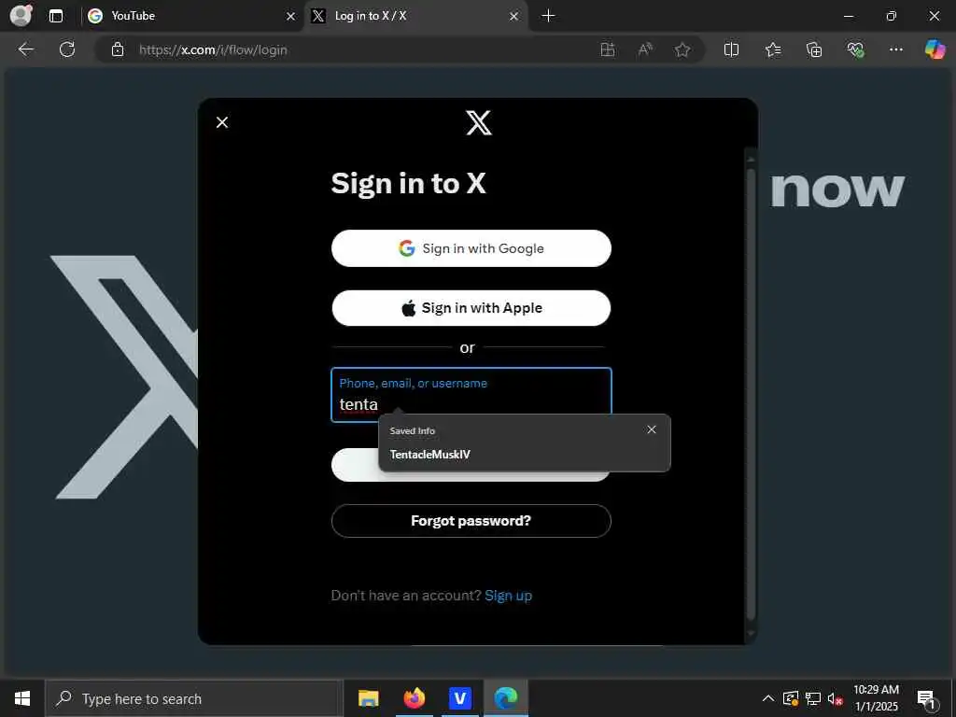Click the Forgot password? button
The image size is (956, 717).
471,521
